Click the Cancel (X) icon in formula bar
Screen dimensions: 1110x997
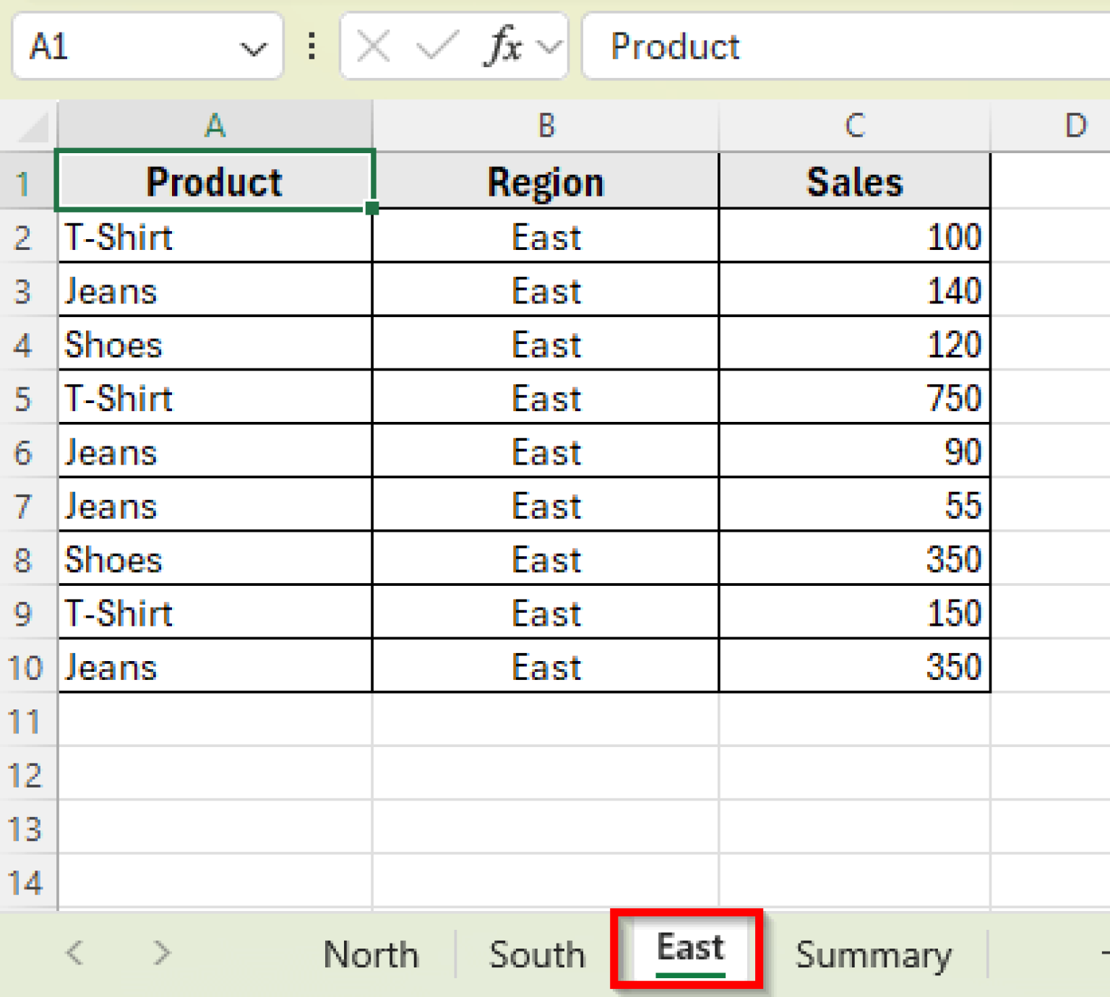point(373,46)
